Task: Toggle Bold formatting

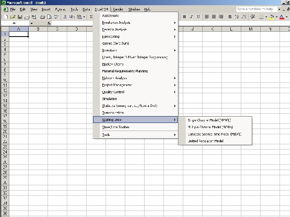Action: [184, 17]
